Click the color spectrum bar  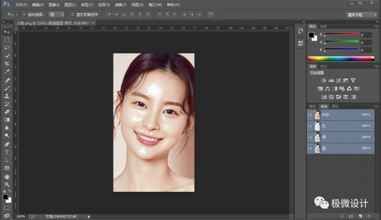pos(340,58)
